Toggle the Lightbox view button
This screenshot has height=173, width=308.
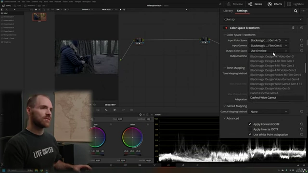point(295,4)
